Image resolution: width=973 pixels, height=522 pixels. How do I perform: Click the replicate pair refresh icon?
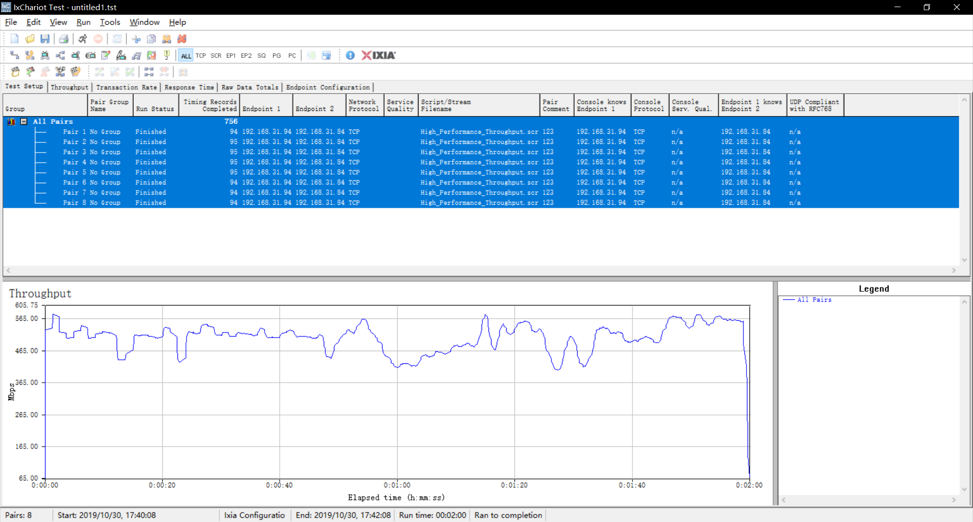click(151, 55)
